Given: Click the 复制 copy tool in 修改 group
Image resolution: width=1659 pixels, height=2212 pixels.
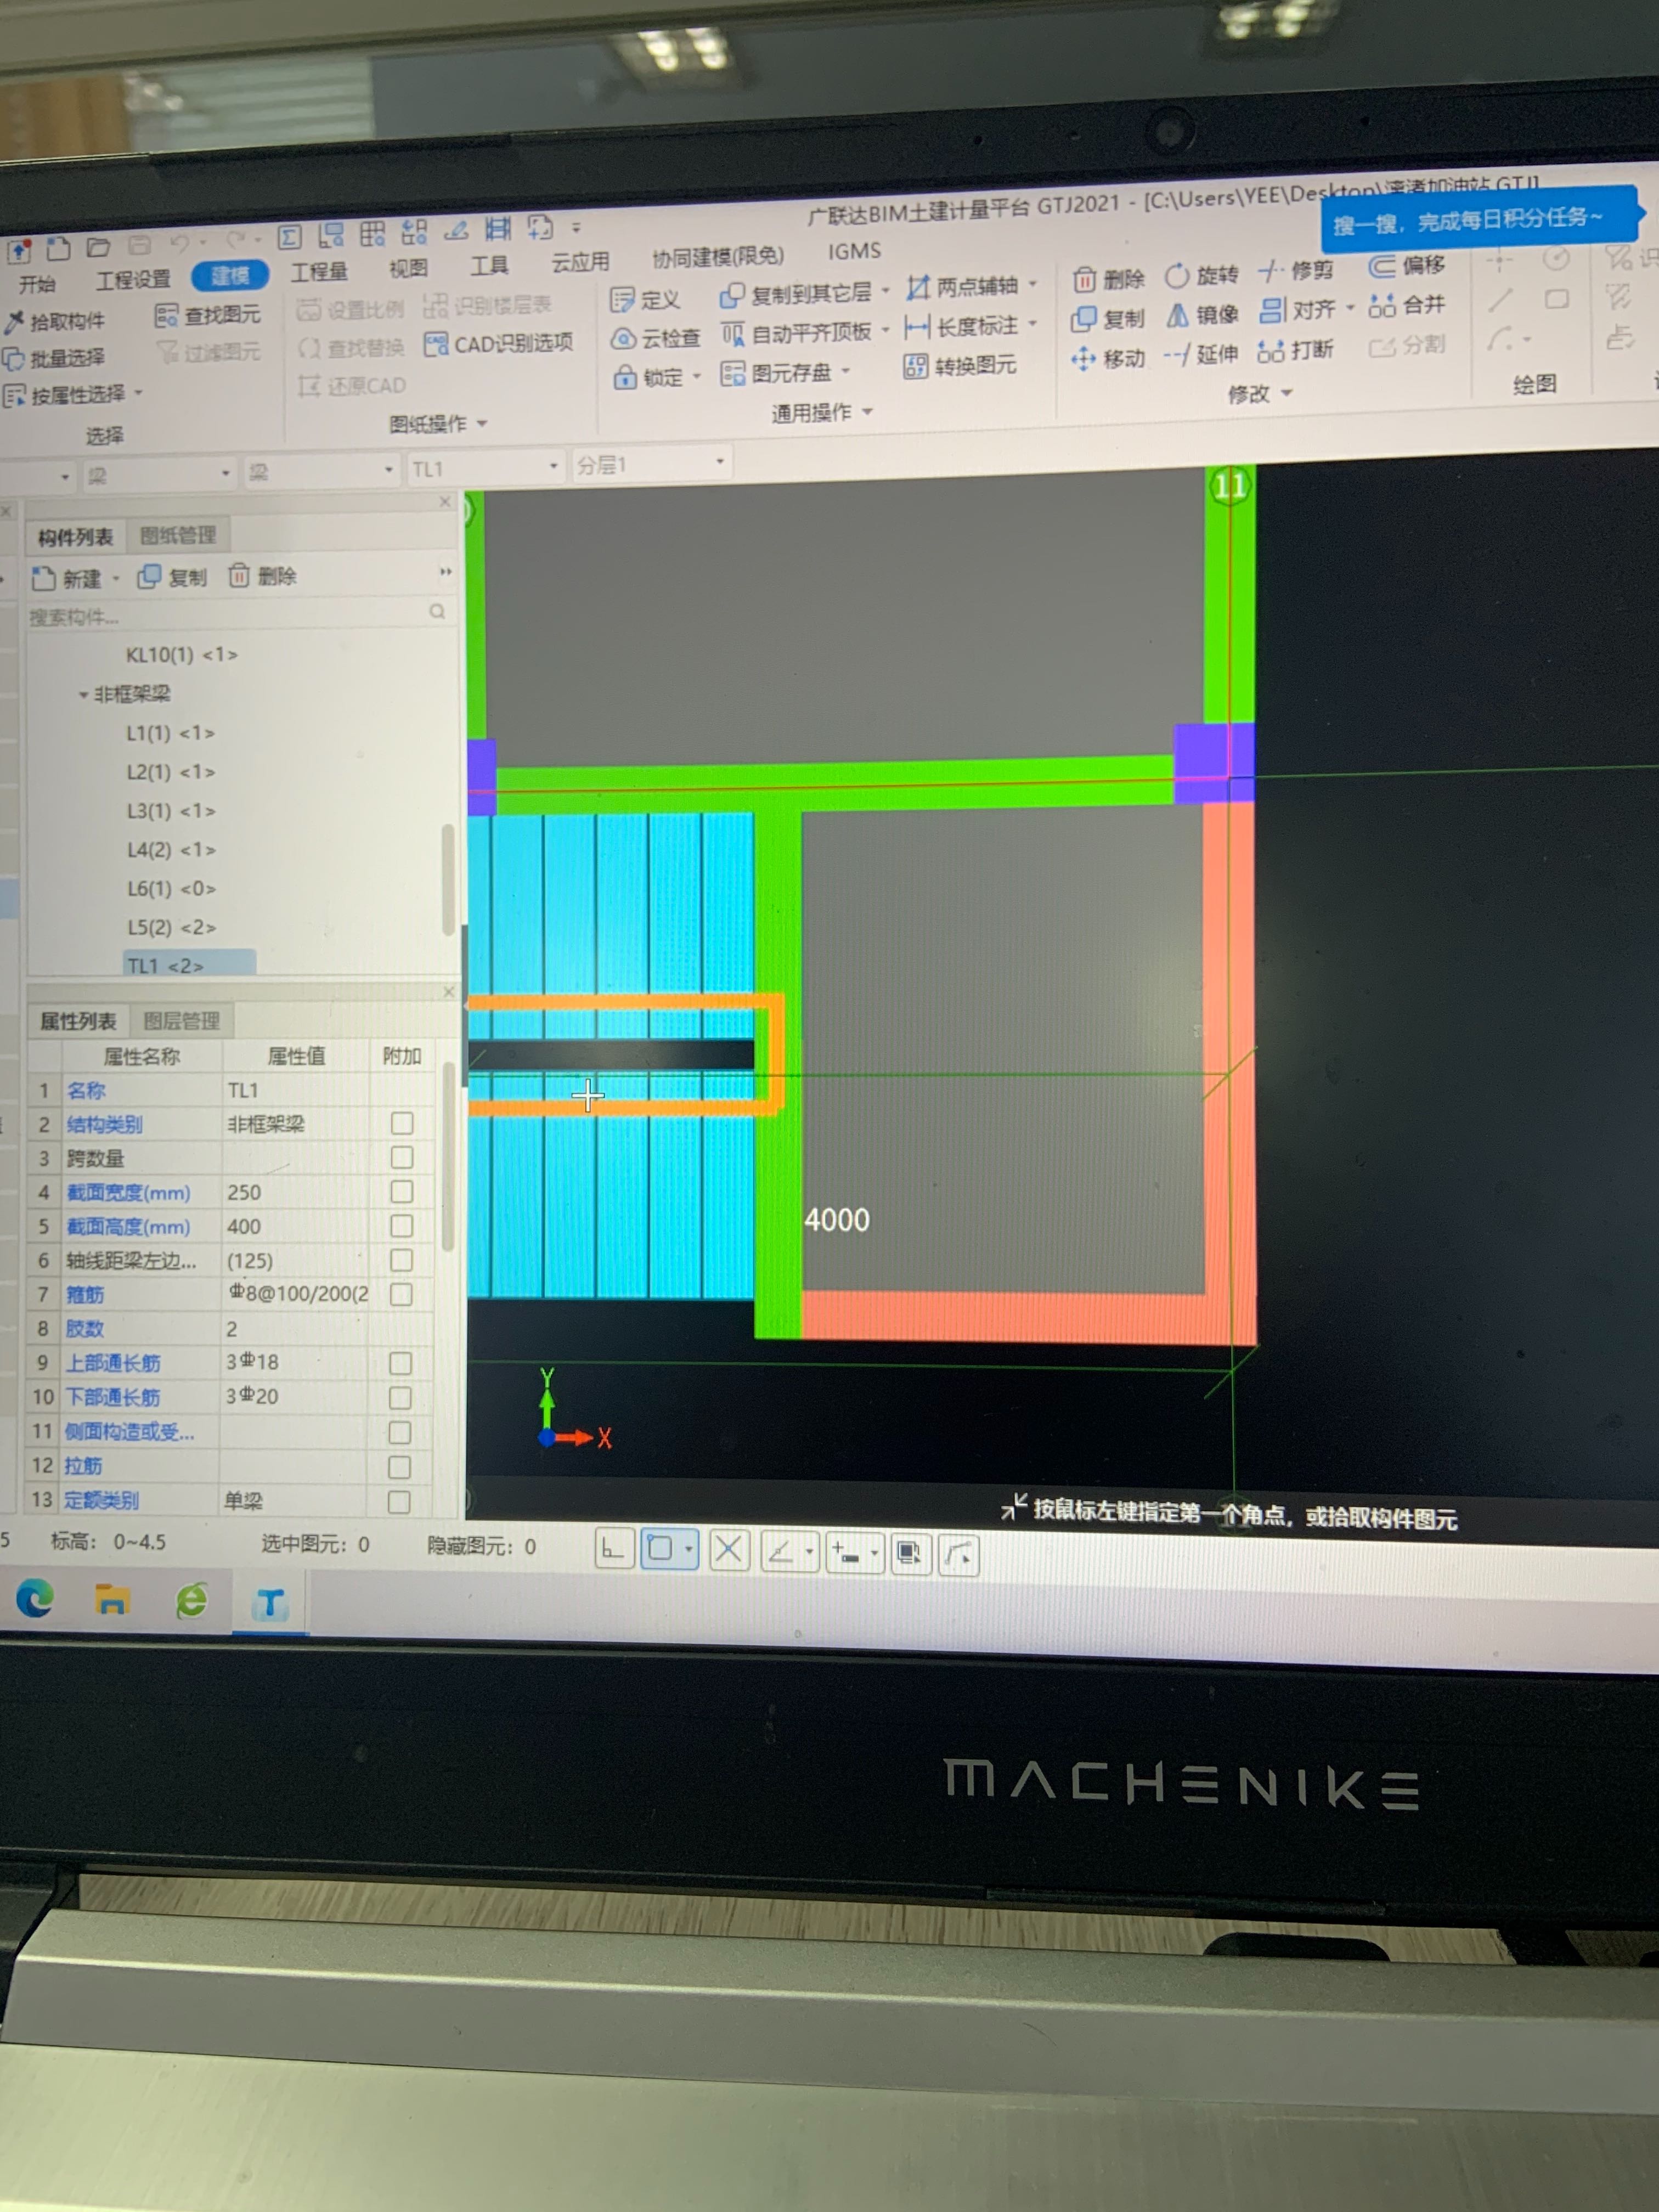Looking at the screenshot, I should point(1107,319).
